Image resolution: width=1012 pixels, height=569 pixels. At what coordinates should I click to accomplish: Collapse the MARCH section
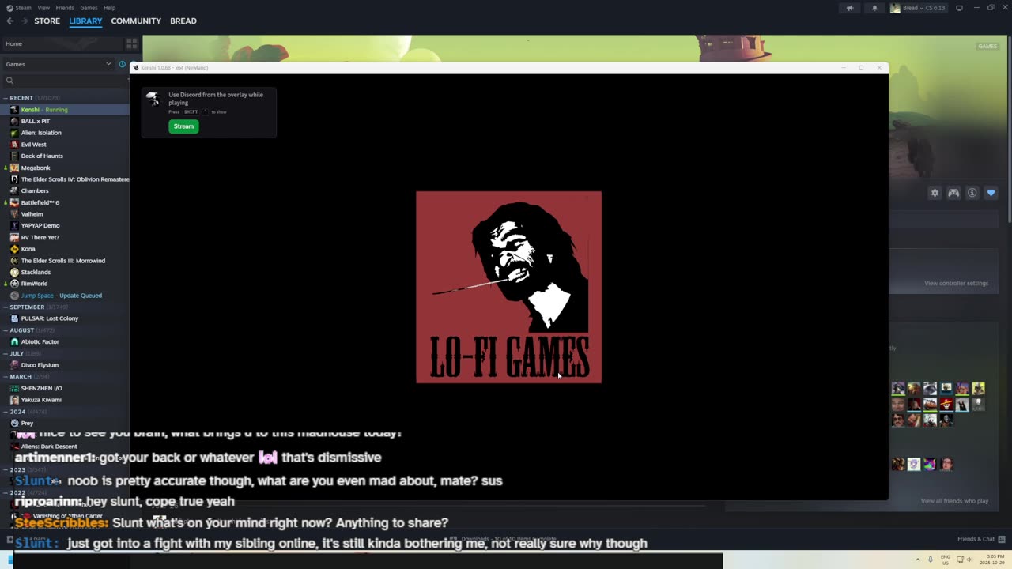6,376
